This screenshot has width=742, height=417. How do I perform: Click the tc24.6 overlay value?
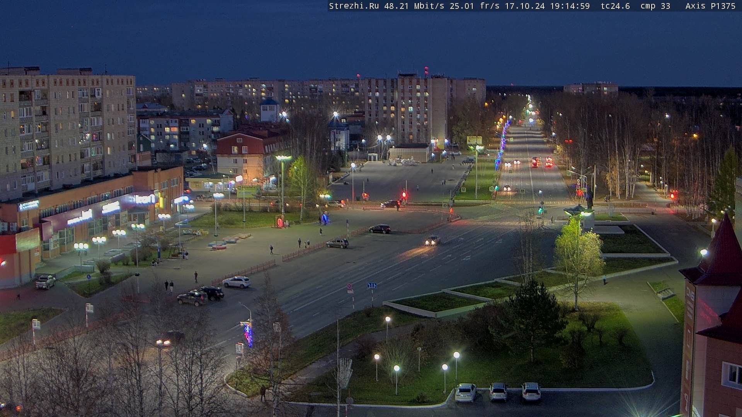(x=615, y=6)
